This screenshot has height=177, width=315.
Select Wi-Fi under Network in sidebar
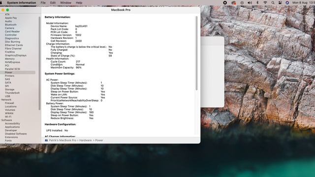pos(8,117)
